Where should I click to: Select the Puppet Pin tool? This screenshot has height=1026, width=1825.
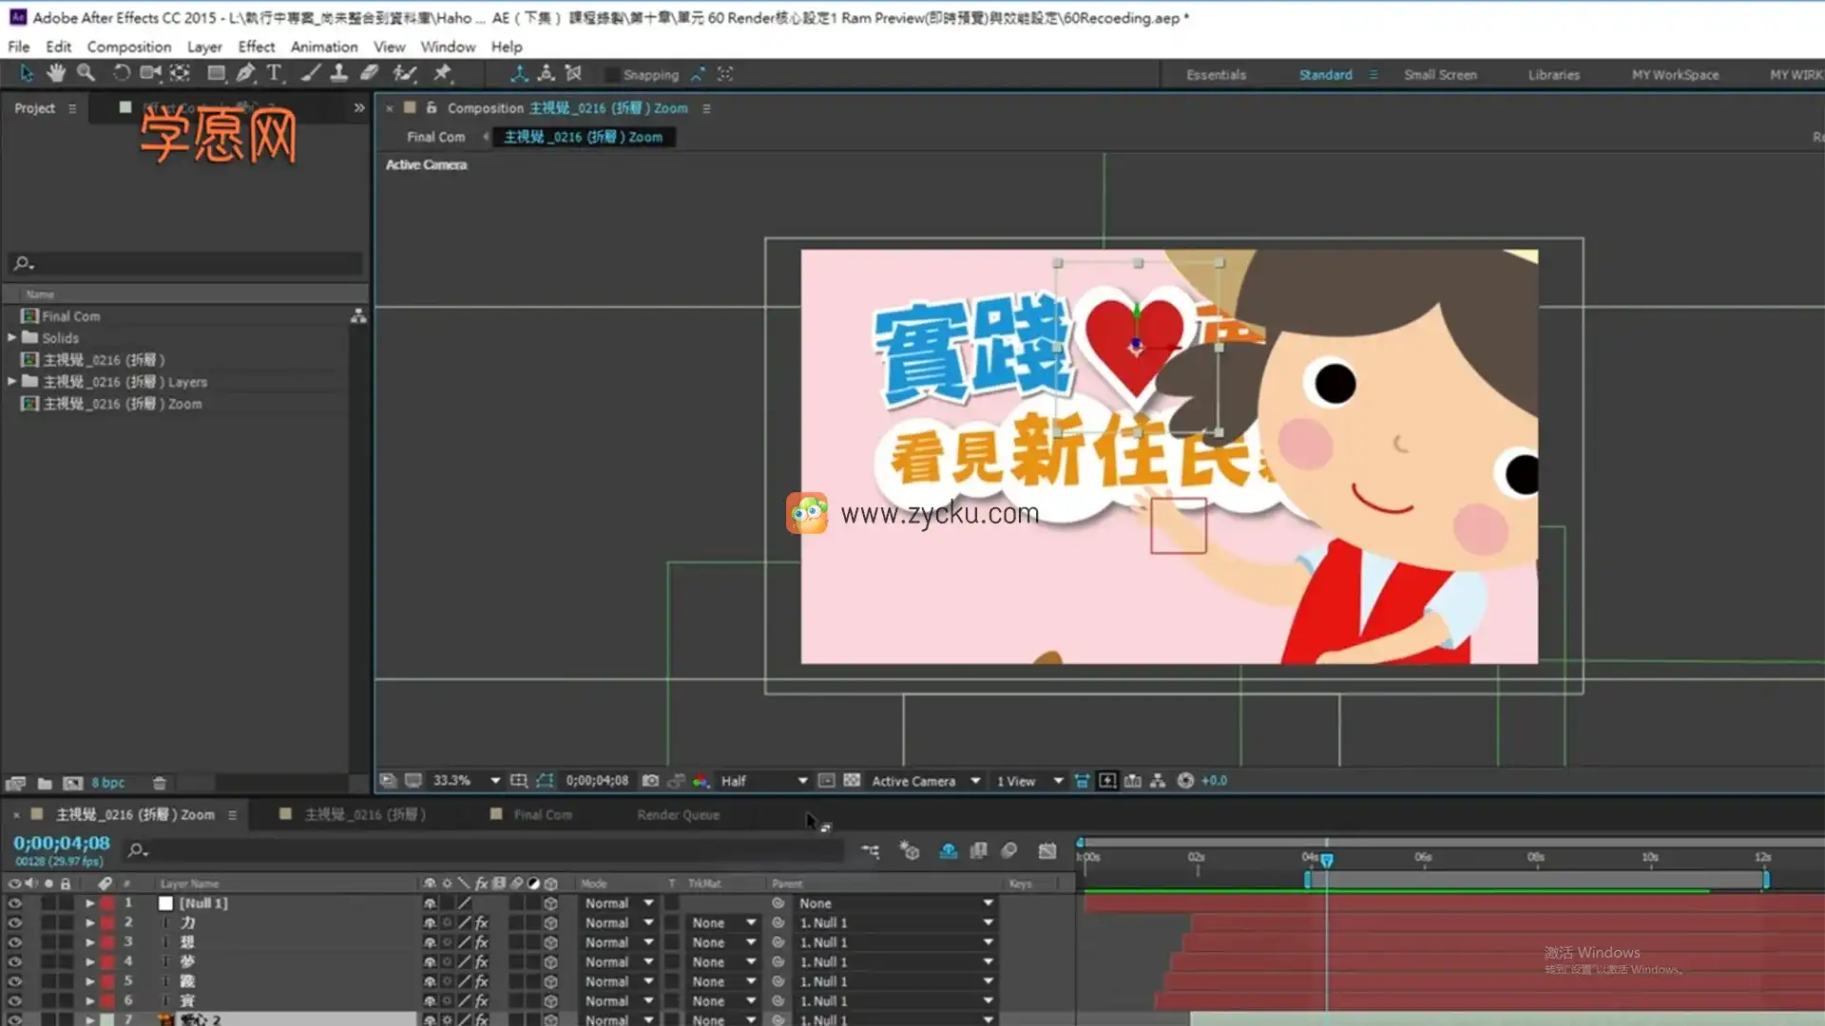click(x=442, y=72)
